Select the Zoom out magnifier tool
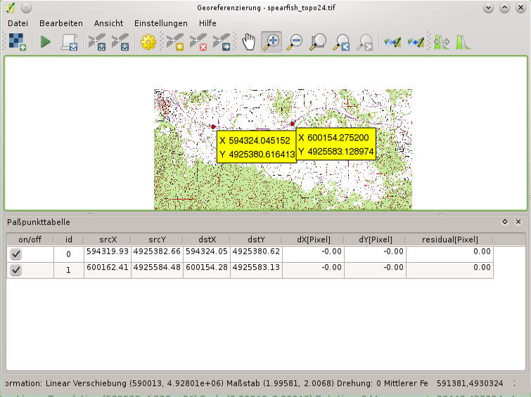Viewport: 531px width, 397px height. point(294,42)
